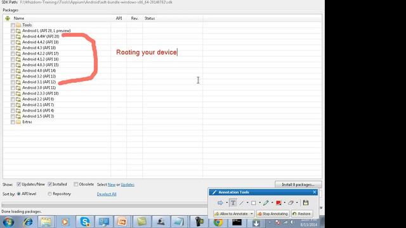
Task: Select the green pen annotation tool
Action: (x=266, y=203)
